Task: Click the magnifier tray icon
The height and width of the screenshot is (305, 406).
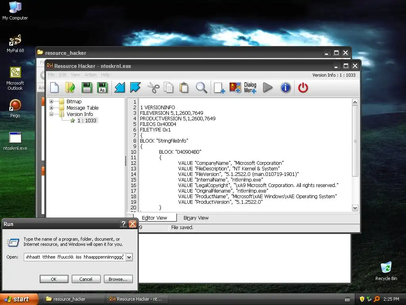Action: [377, 299]
